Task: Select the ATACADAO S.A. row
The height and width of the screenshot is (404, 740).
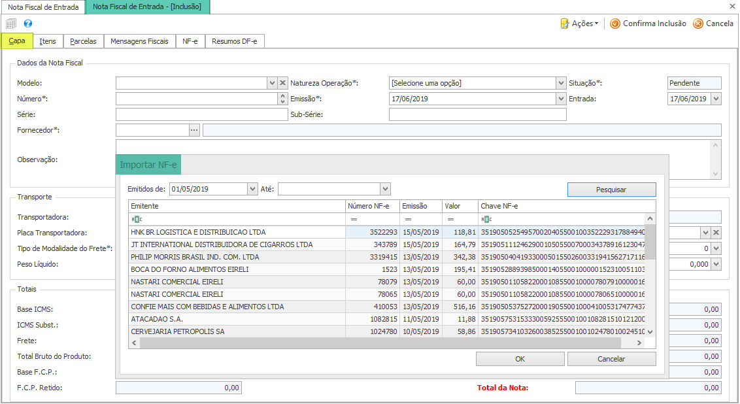Action: [x=237, y=319]
